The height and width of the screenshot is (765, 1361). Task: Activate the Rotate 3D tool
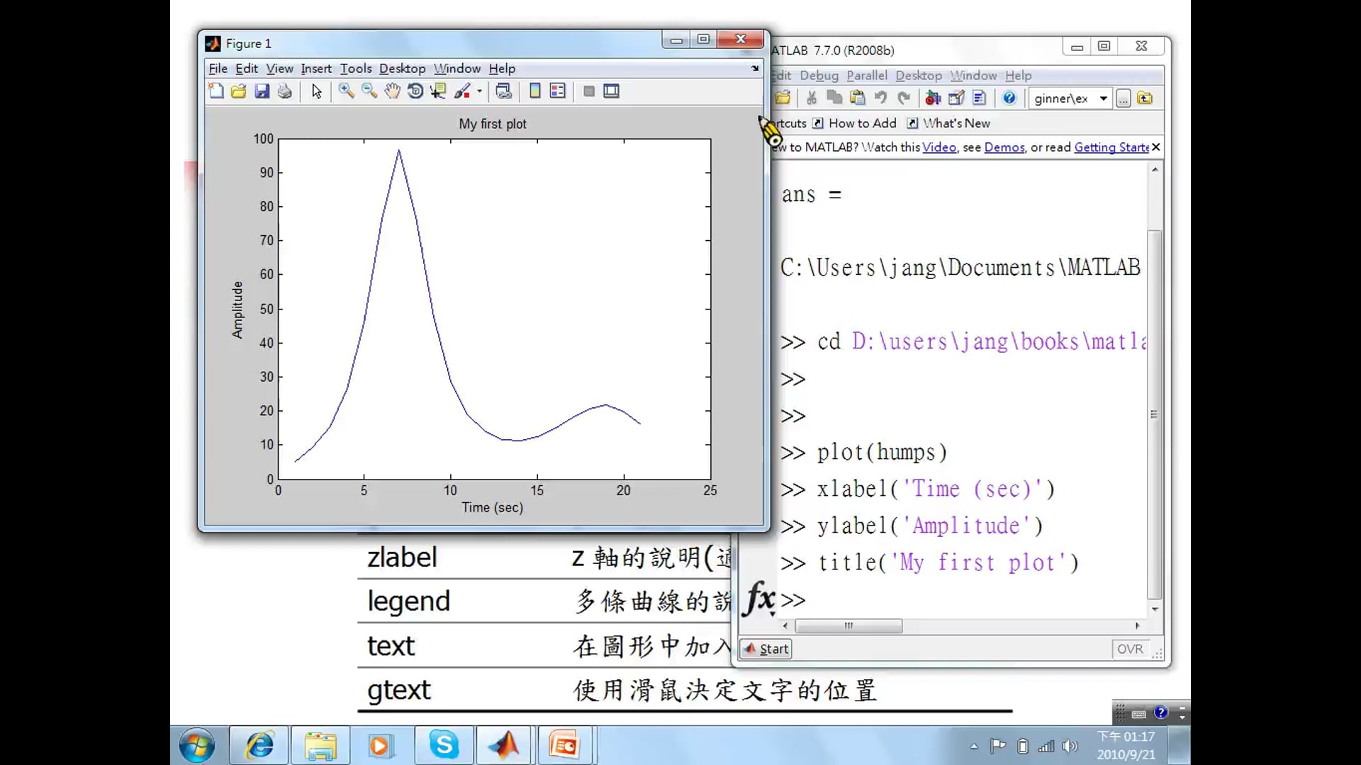click(x=415, y=91)
